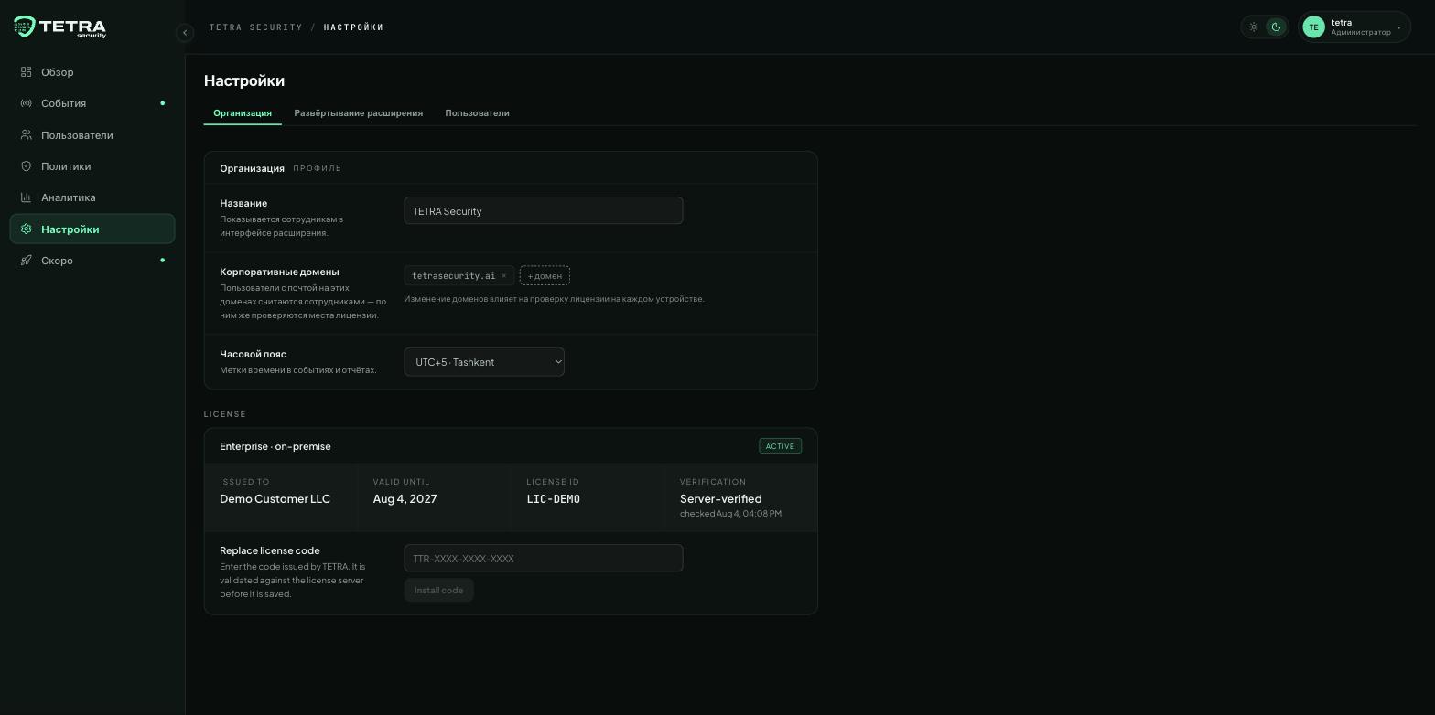Collapse the sidebar with the chevron button
Image resolution: width=1435 pixels, height=715 pixels.
point(185,33)
